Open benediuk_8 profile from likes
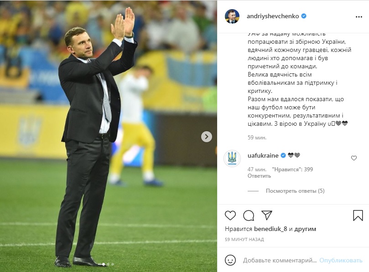Screen dimensions: 369x272 270,229
